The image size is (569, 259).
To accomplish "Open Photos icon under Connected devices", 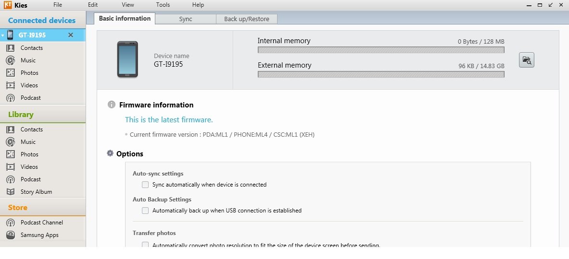I will [11, 73].
